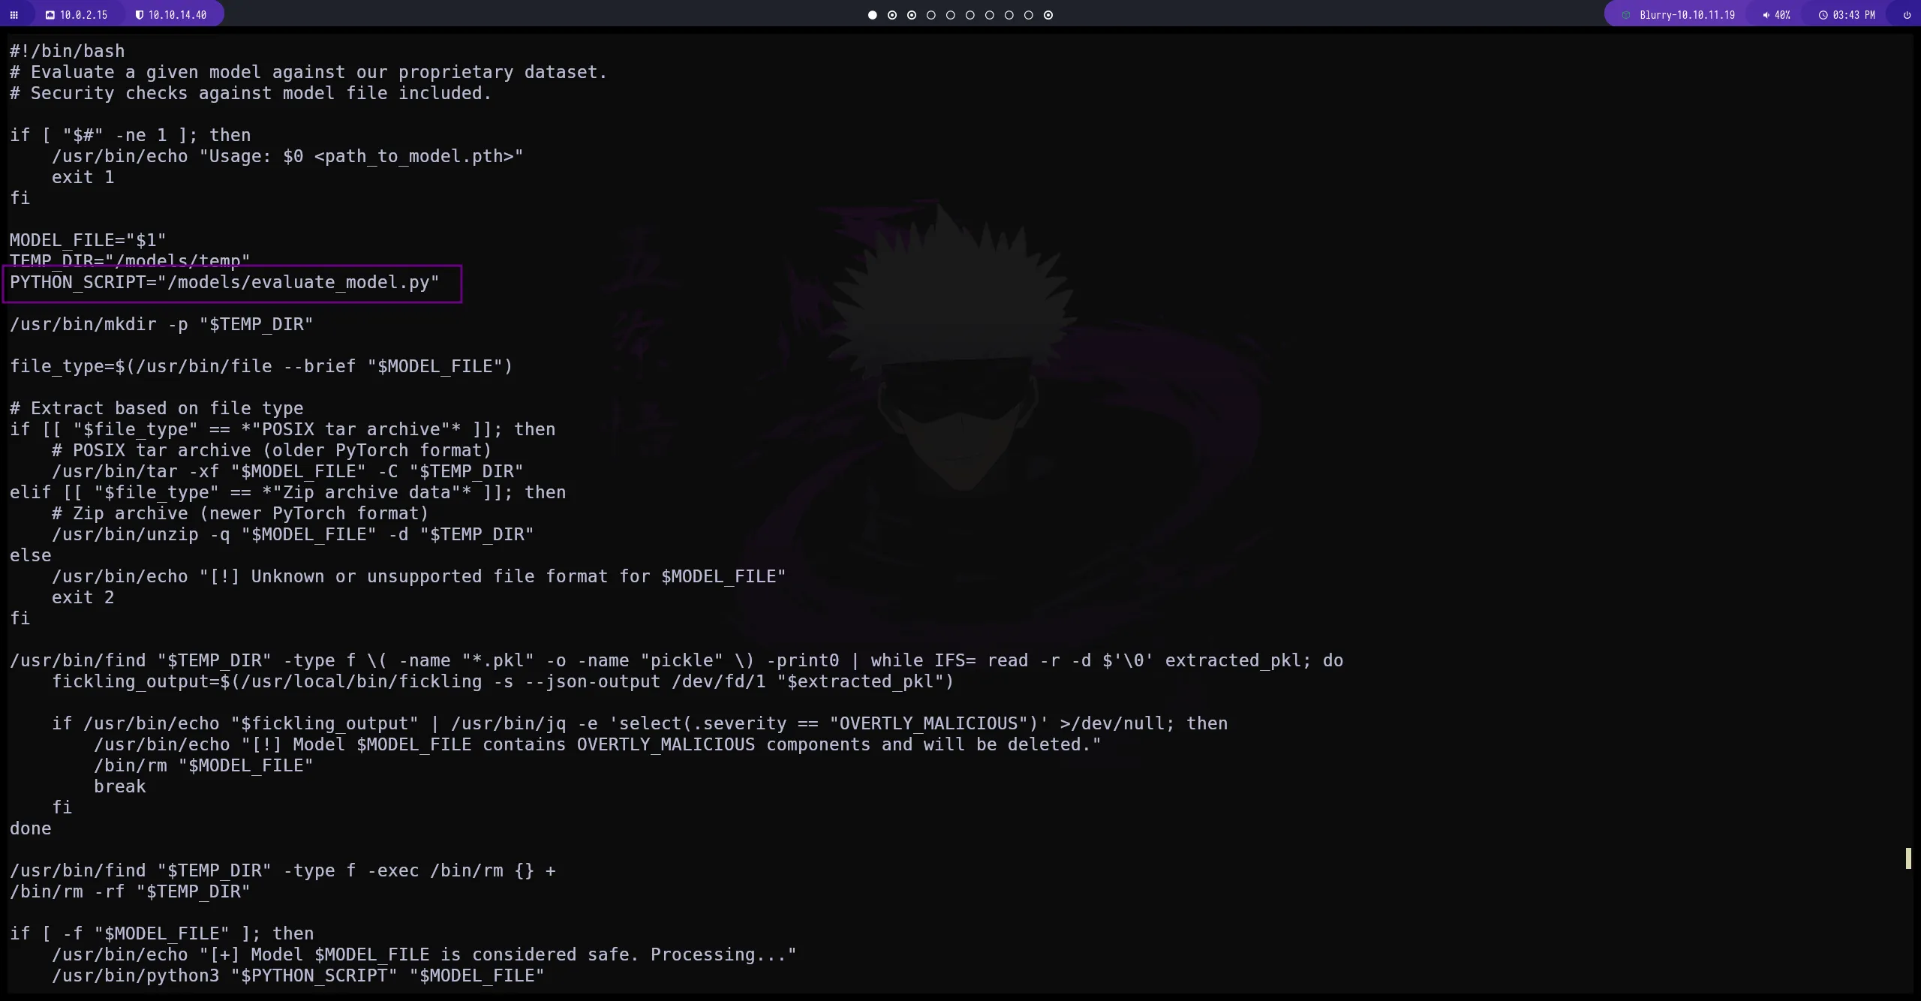Click the 40% volume level text
1921x1001 pixels.
point(1782,15)
